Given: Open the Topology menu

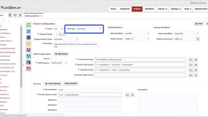Looking at the screenshot, I should [175, 9].
